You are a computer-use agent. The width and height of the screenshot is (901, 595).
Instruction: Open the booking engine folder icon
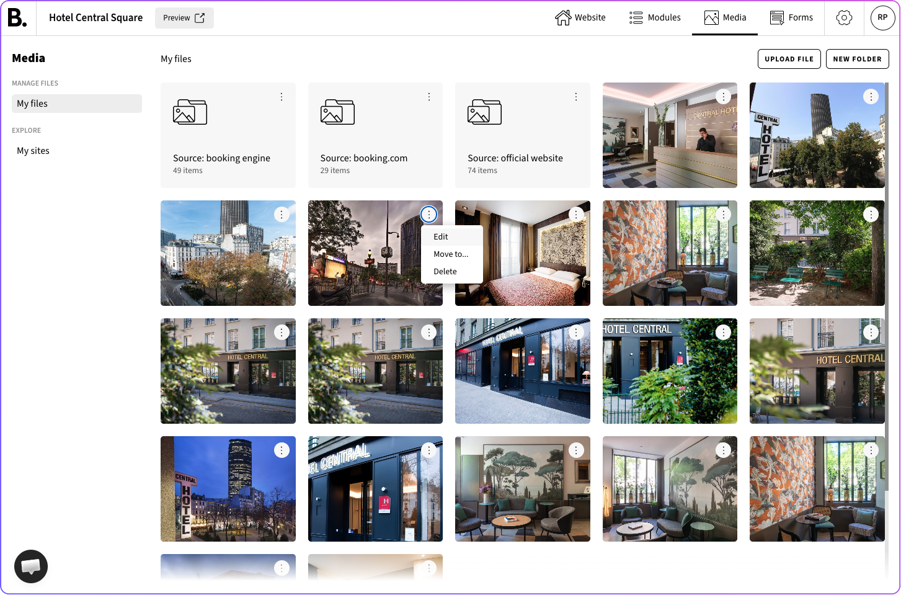click(190, 112)
